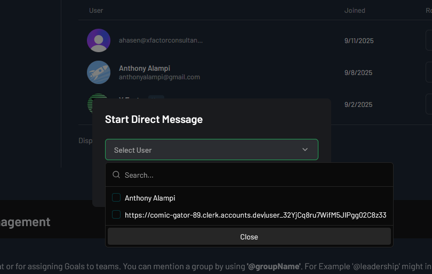Click the magnifier search icon

coord(116,175)
